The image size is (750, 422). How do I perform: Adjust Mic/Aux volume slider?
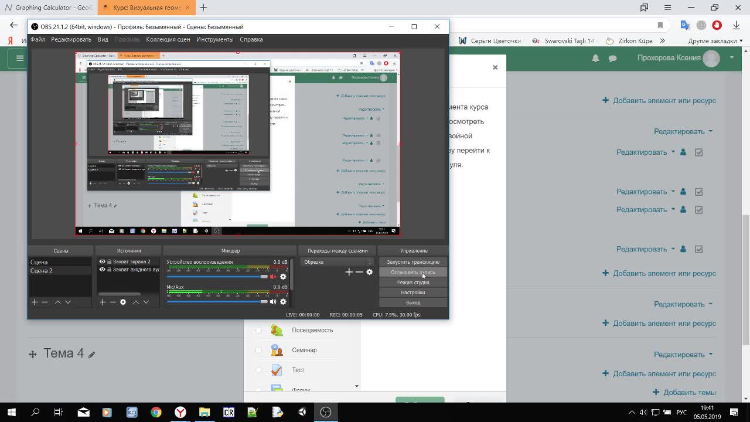(x=217, y=301)
